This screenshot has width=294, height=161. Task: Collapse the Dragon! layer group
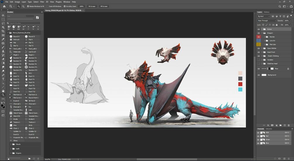pyautogui.click(x=262, y=33)
